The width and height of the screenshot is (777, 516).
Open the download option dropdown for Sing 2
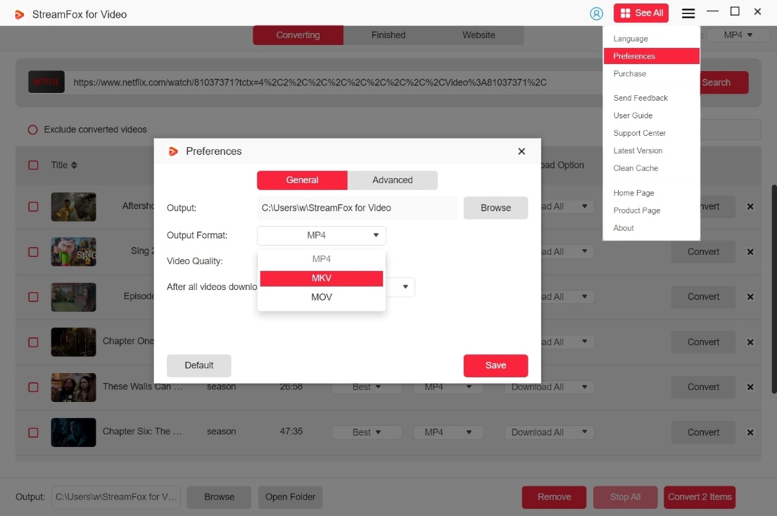coord(567,252)
